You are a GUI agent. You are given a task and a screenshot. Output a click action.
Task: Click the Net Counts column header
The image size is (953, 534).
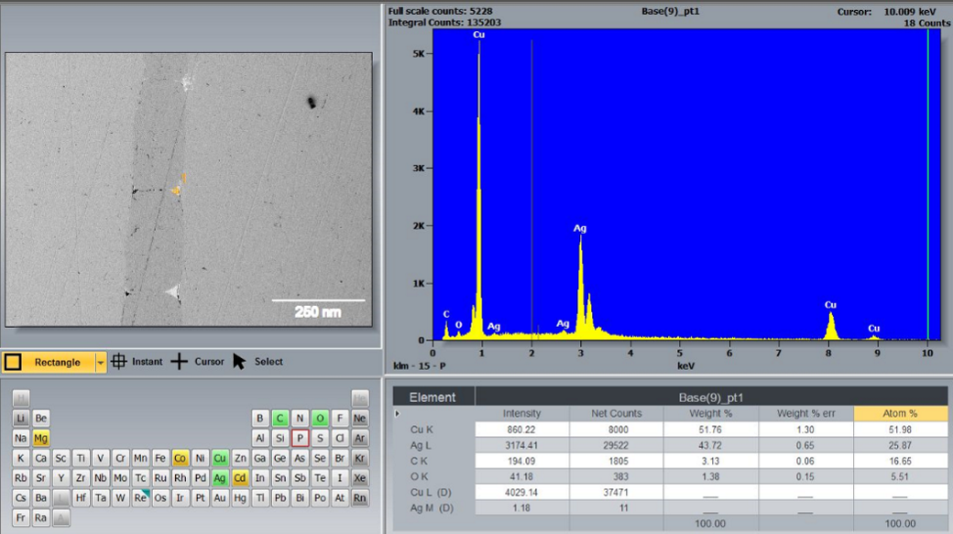click(617, 414)
